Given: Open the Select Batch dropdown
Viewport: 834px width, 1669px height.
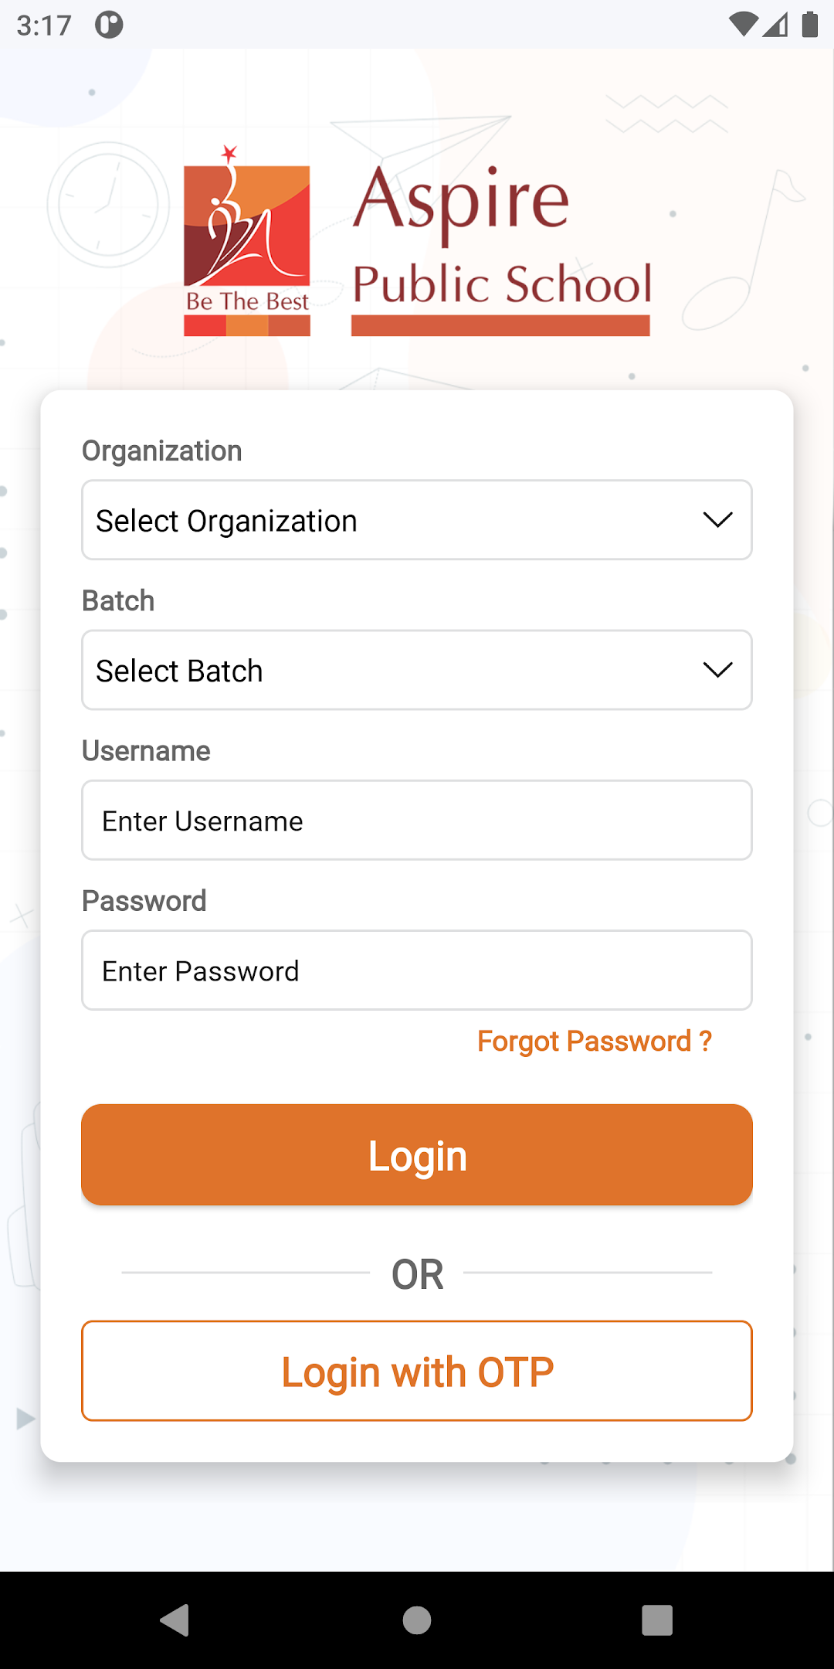Looking at the screenshot, I should click(417, 670).
